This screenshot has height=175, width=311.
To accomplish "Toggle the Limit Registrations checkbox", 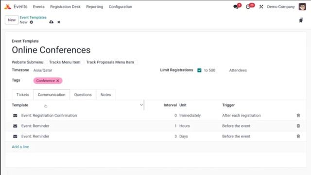I will (199, 70).
